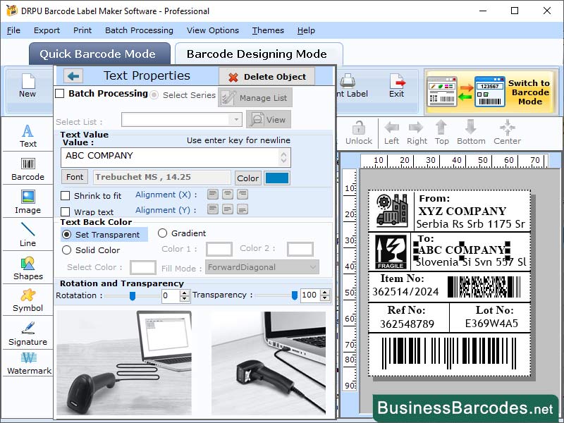Open the Image tool
Viewport: 564px width, 423px height.
click(x=27, y=202)
